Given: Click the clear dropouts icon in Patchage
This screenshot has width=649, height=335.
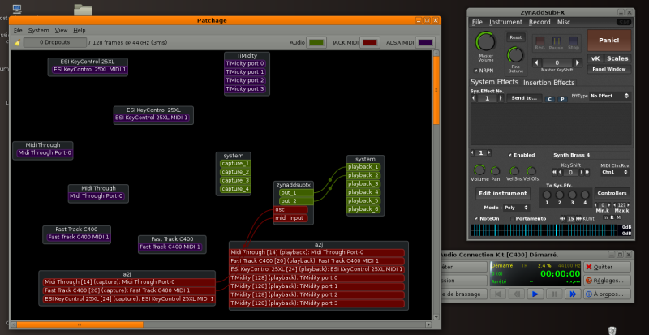Looking at the screenshot, I should pyautogui.click(x=18, y=42).
